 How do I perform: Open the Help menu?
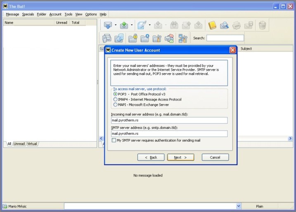point(103,14)
